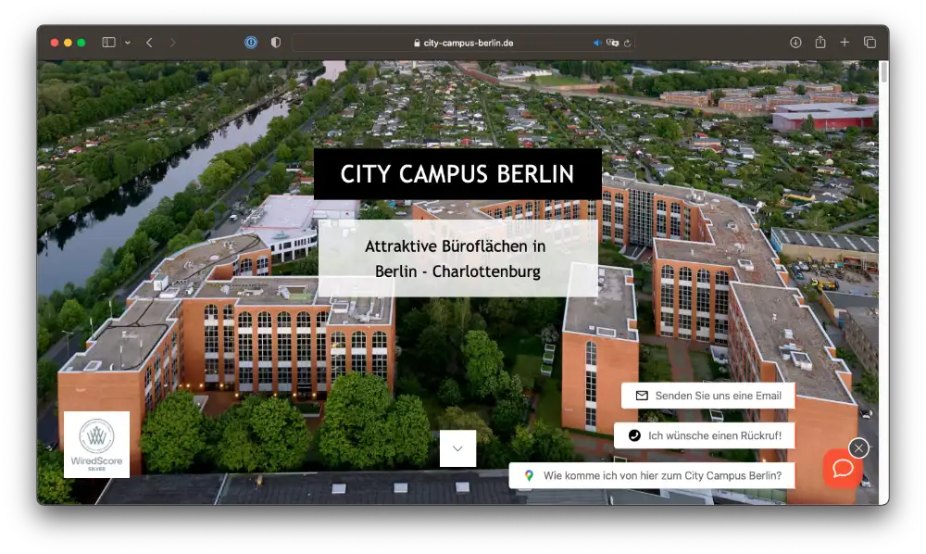Open the orange chat widget

click(843, 468)
